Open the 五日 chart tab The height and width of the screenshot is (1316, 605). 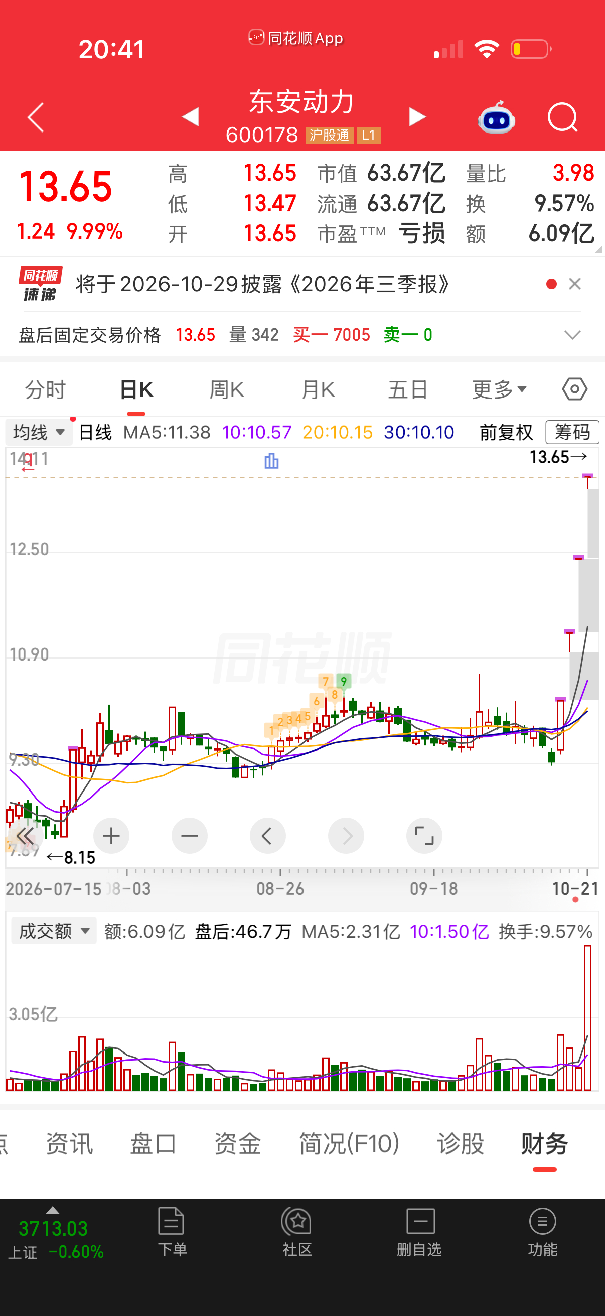click(x=408, y=390)
